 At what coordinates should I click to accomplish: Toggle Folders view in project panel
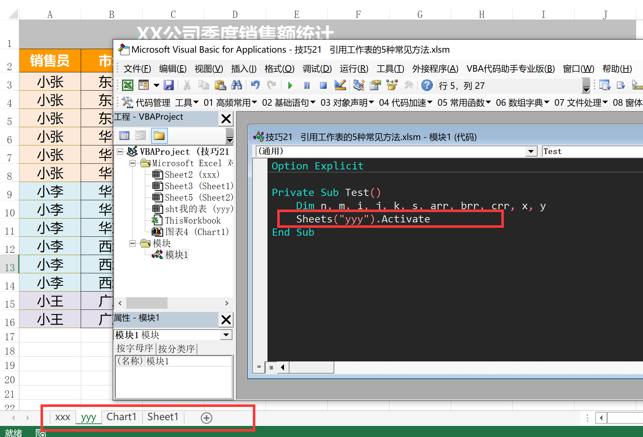click(x=159, y=136)
